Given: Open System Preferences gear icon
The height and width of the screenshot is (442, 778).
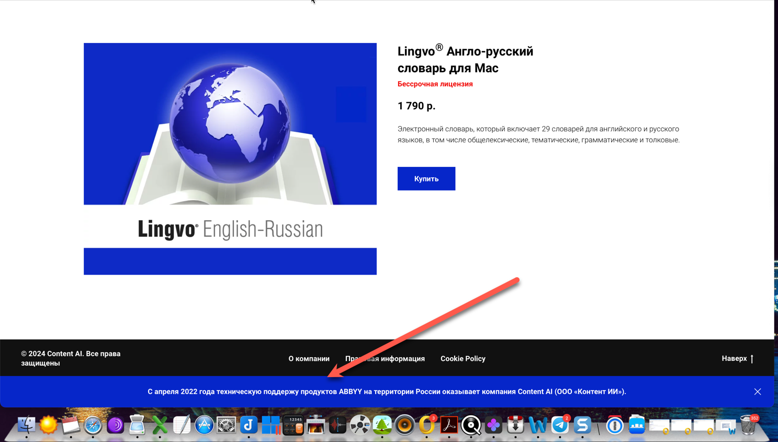Looking at the screenshot, I should 226,425.
